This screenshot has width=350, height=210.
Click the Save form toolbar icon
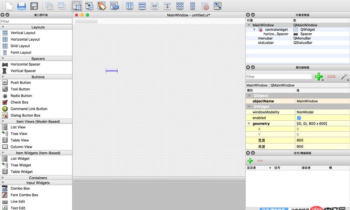click(34, 6)
